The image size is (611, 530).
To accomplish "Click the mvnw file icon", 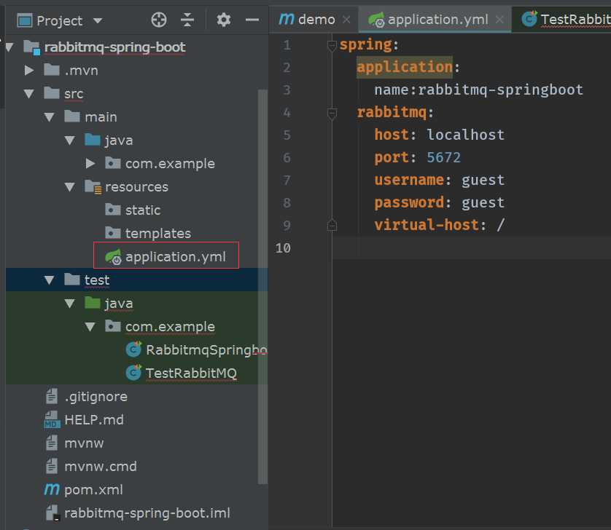I will tap(52, 443).
